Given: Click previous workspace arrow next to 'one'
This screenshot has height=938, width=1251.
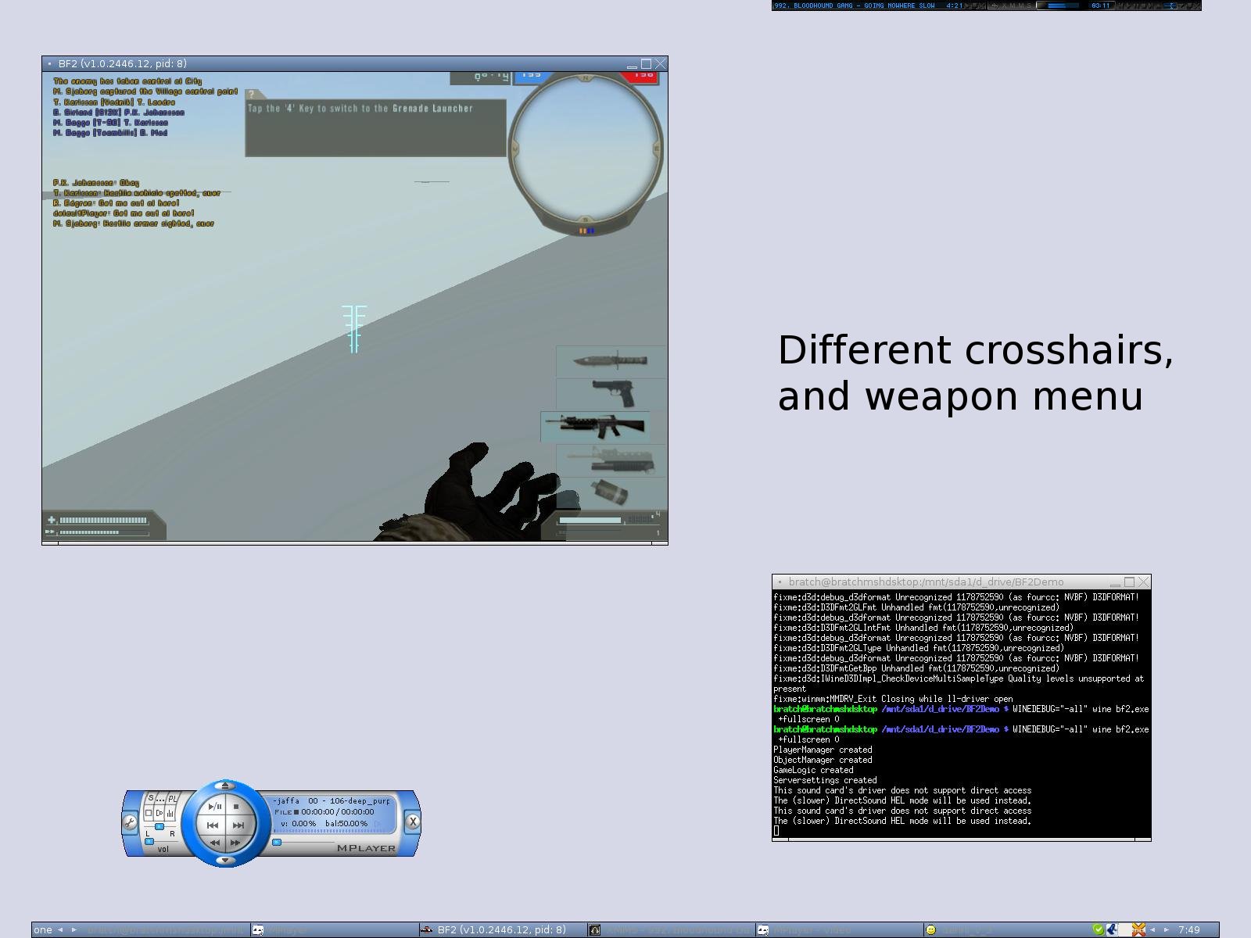Looking at the screenshot, I should pos(60,929).
